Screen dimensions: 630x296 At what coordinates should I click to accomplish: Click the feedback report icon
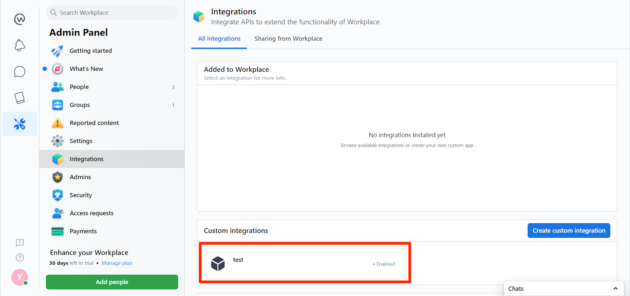coord(20,242)
